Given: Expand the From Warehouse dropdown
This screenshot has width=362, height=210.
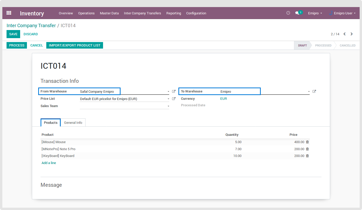Looking at the screenshot, I should pos(168,92).
